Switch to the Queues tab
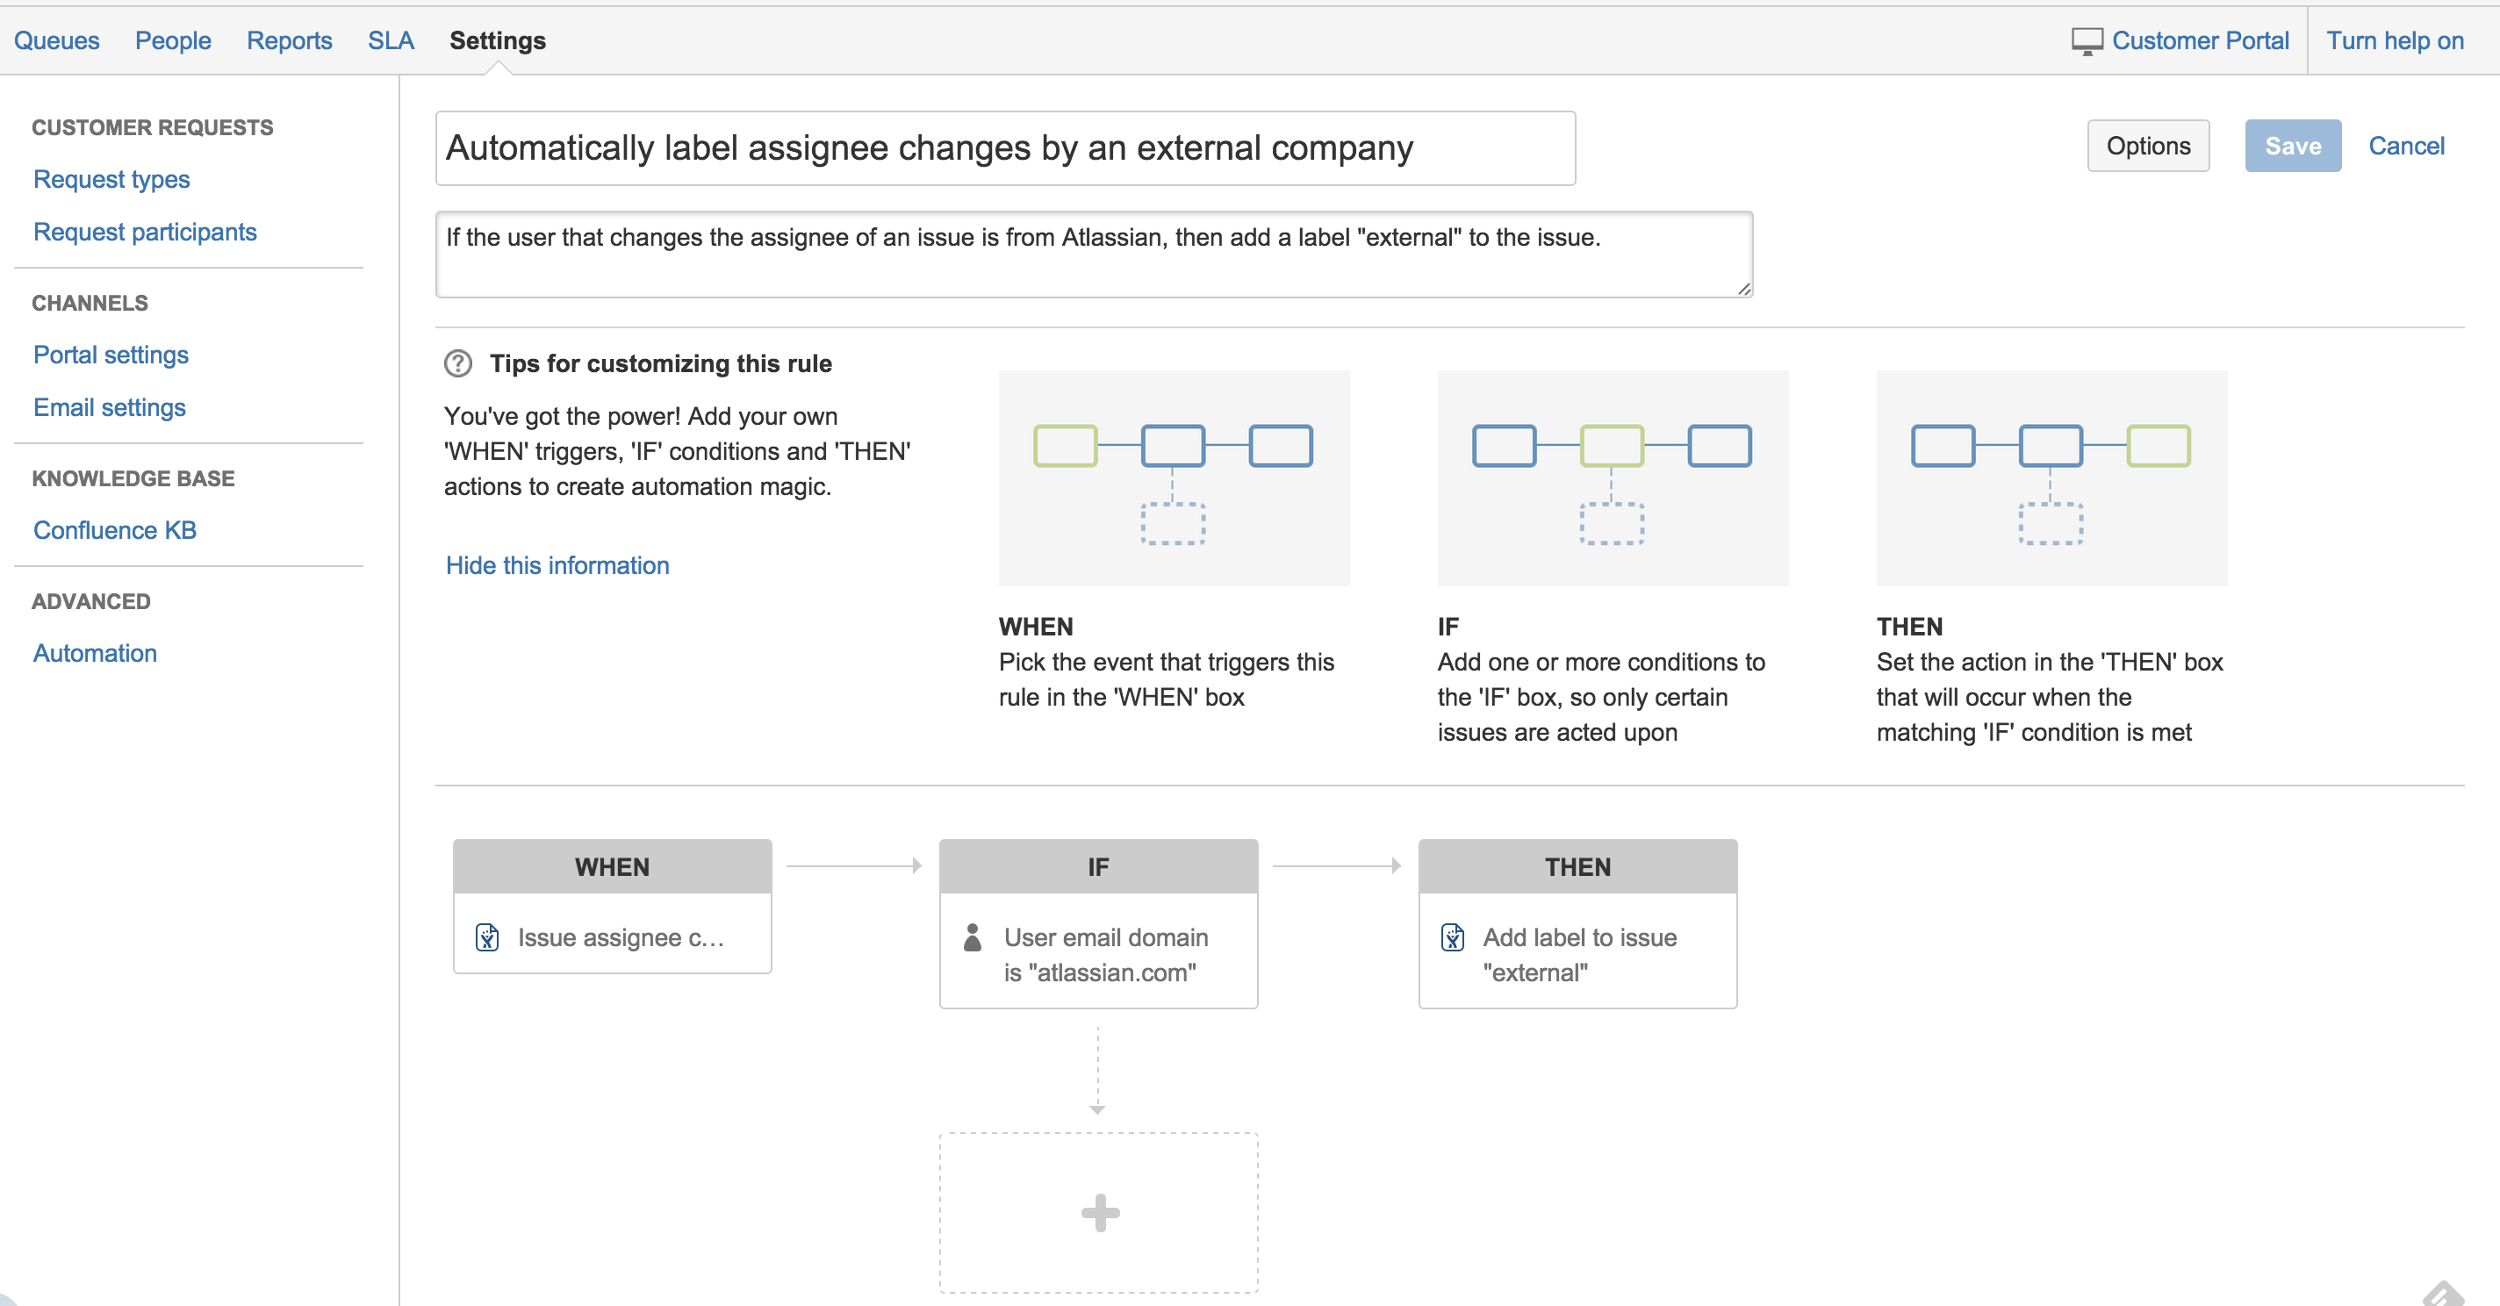The width and height of the screenshot is (2500, 1306). tap(56, 40)
